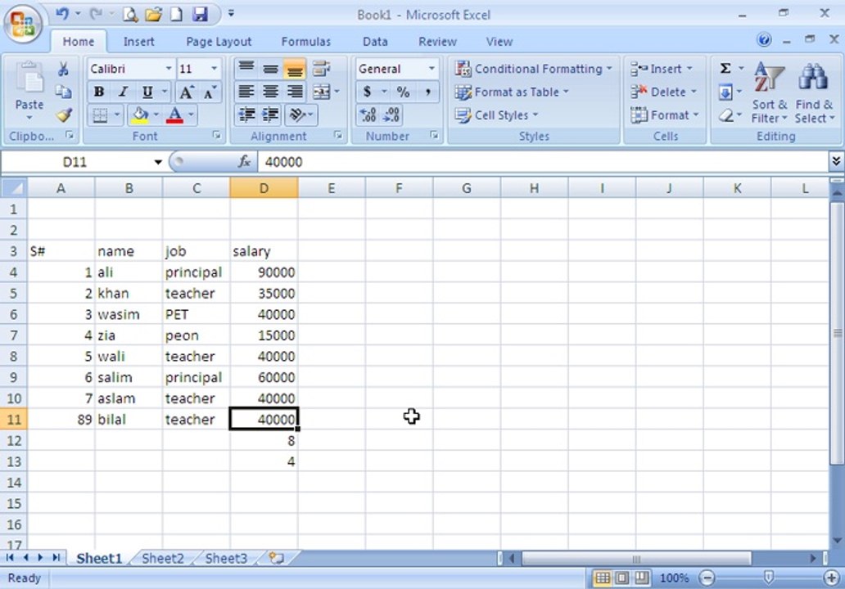Open the Calibri font name dropdown
Screen dimensions: 845x589
tap(169, 69)
